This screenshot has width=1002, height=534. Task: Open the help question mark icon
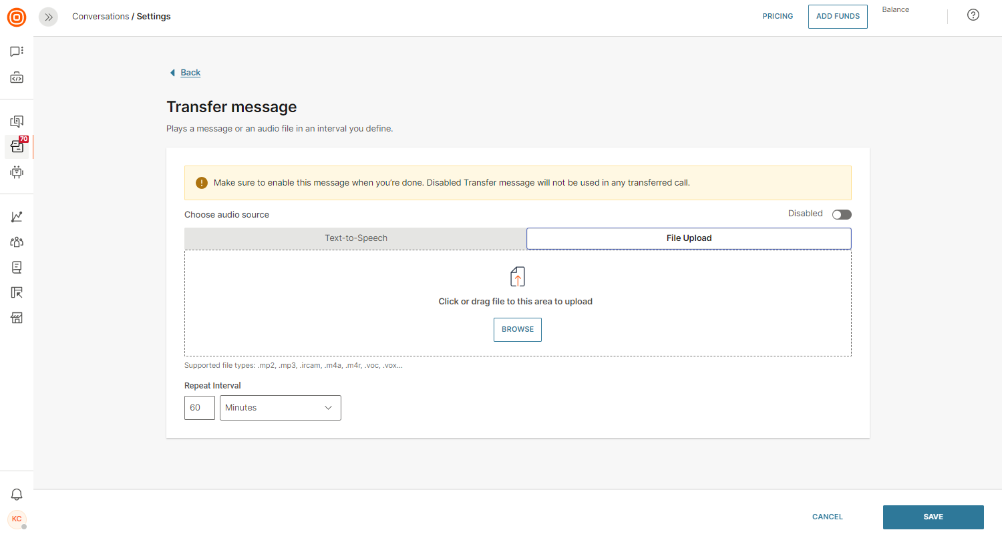[x=973, y=15]
